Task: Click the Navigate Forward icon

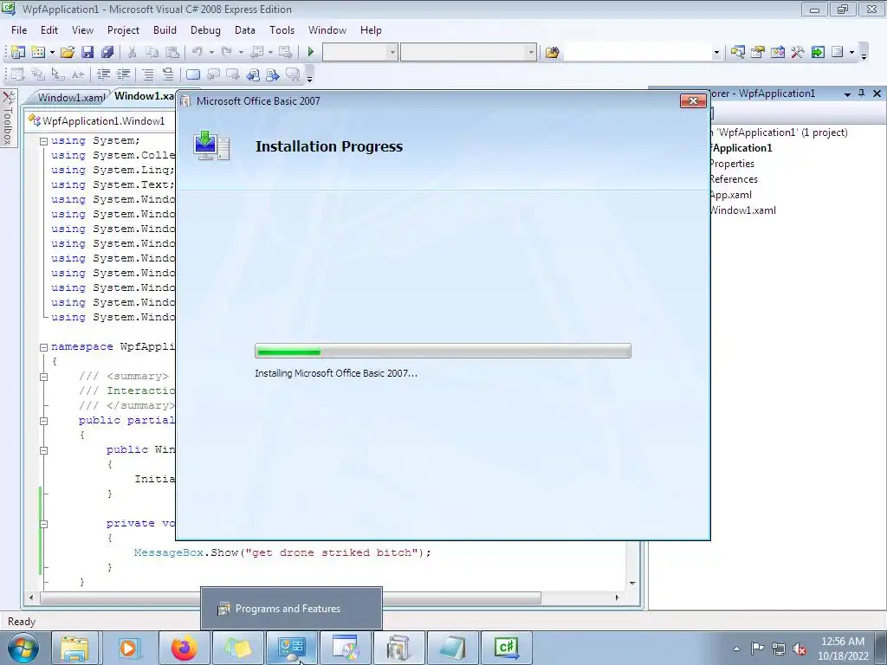Action: click(x=286, y=52)
